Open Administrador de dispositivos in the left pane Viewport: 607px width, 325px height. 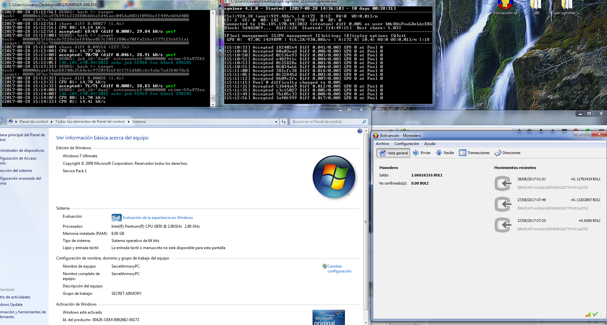tap(22, 150)
